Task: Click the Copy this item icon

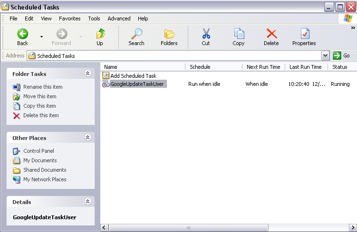Action: [x=16, y=106]
